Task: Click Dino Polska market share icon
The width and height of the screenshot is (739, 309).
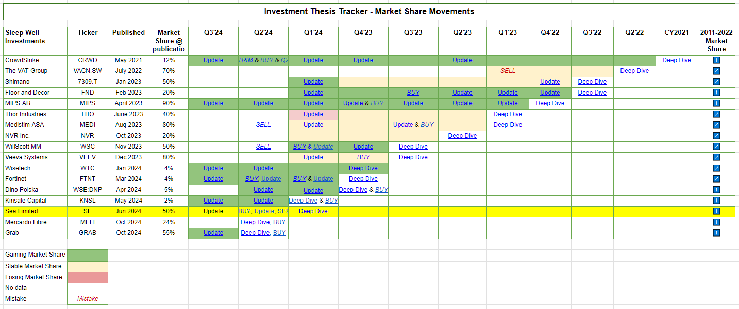Action: click(716, 190)
